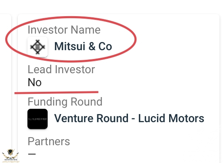
Task: Click the Investor Name label
Action: coord(64,30)
